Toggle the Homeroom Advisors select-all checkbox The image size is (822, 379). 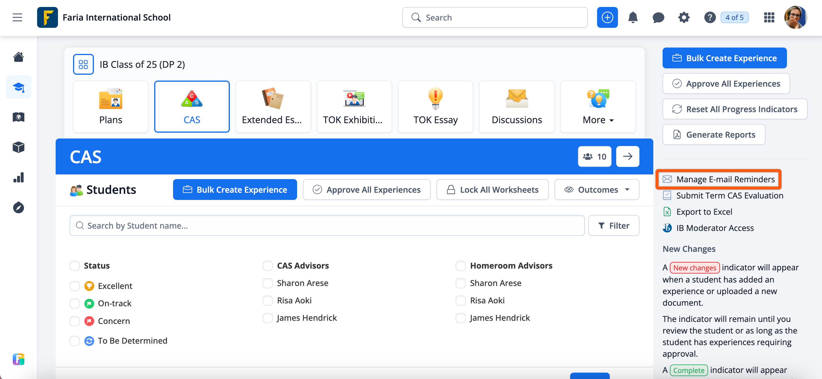point(461,265)
